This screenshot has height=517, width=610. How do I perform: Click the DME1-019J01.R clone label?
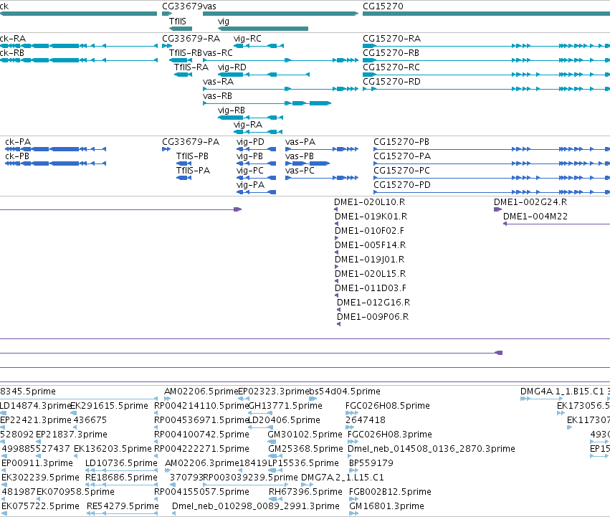tap(370, 260)
